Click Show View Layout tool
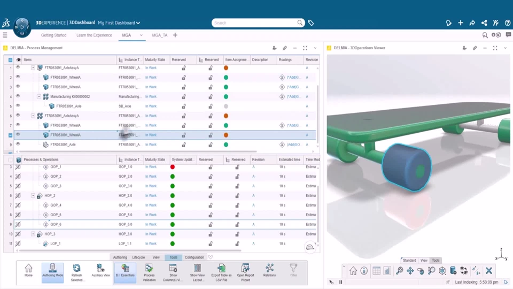 197,272
